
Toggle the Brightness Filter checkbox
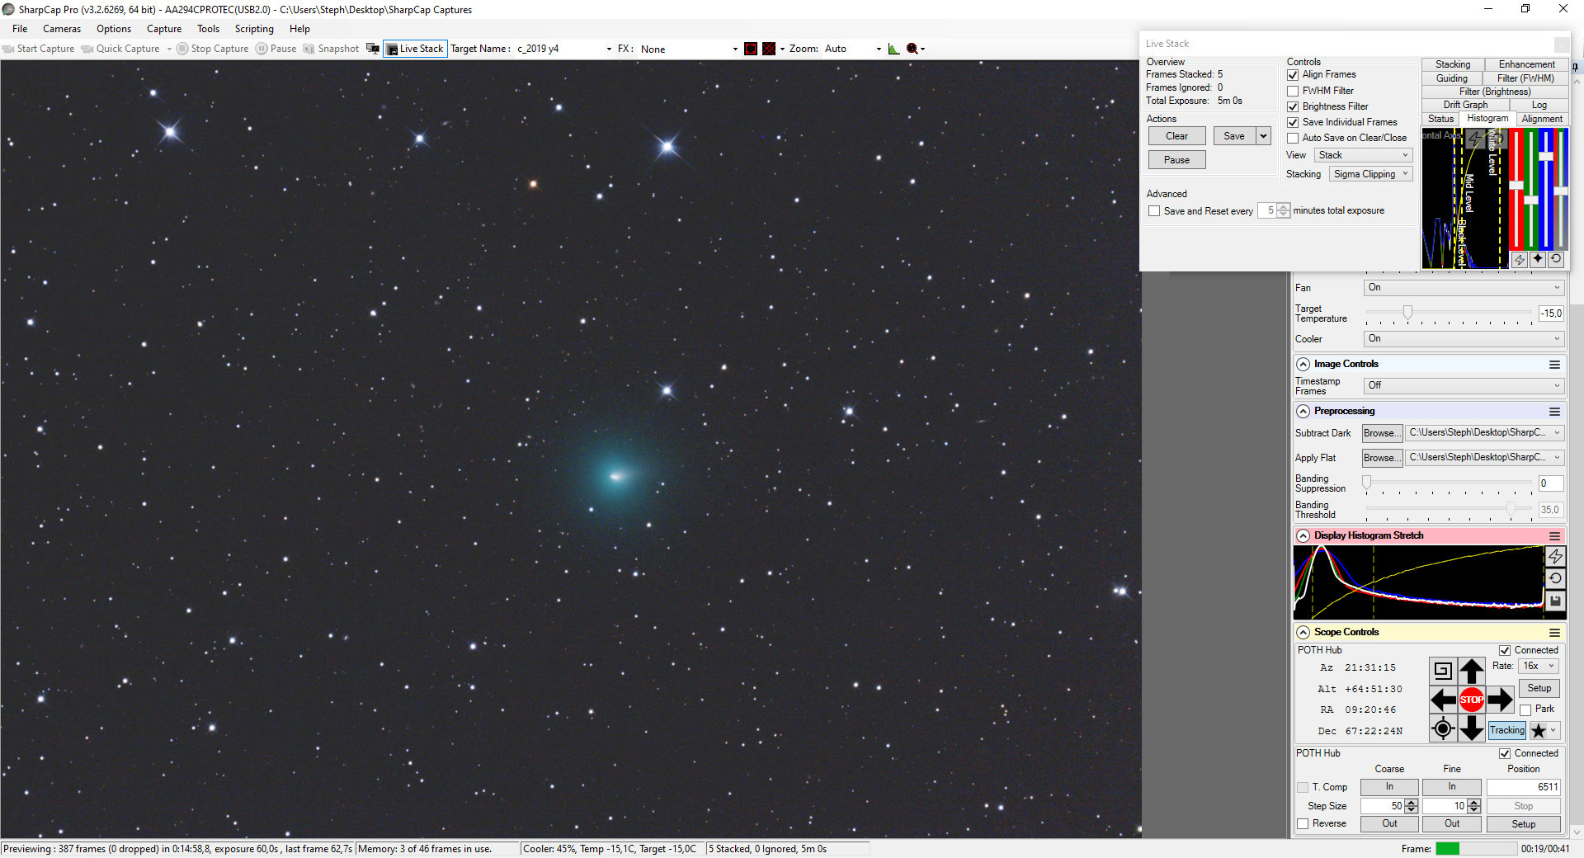[x=1293, y=106]
